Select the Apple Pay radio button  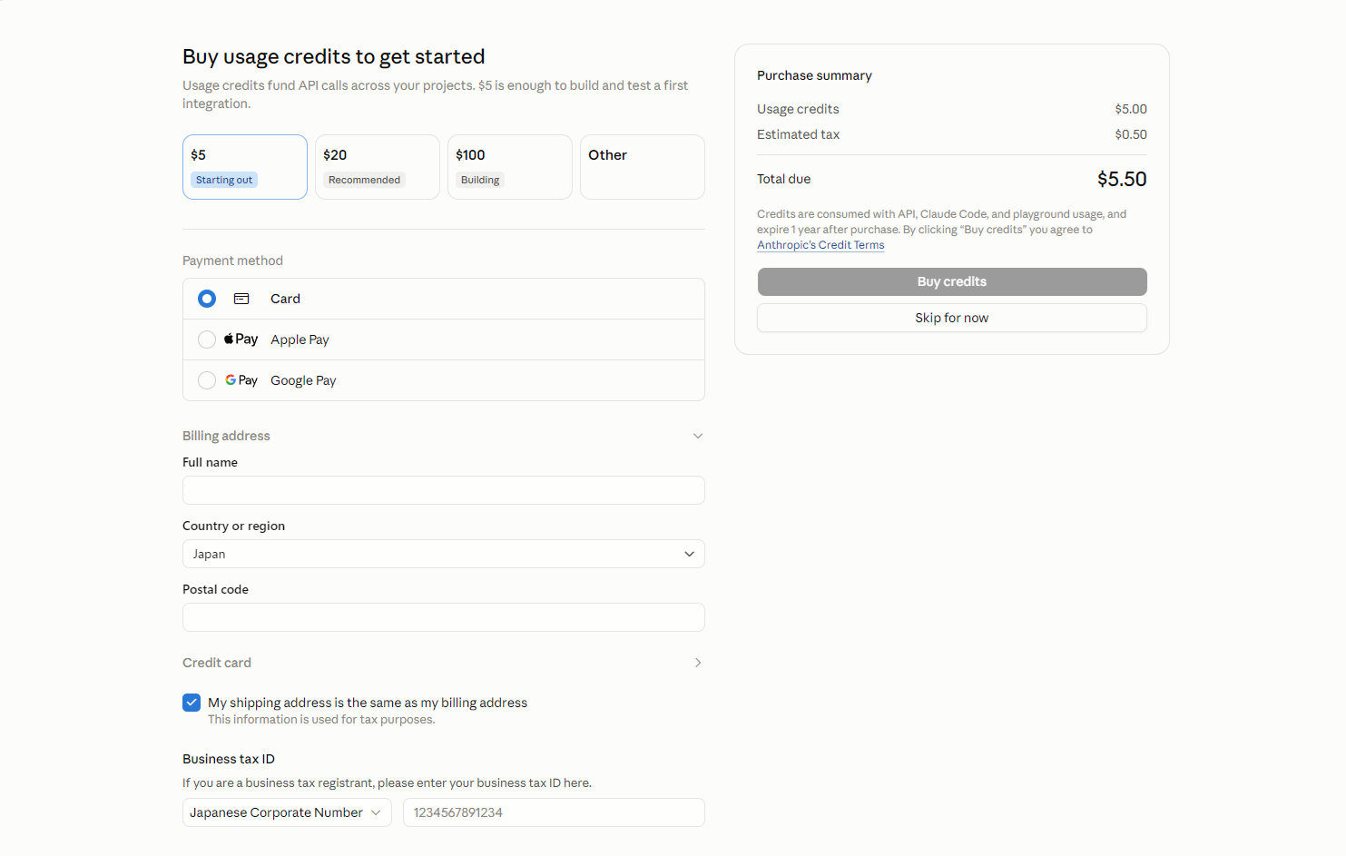point(207,339)
